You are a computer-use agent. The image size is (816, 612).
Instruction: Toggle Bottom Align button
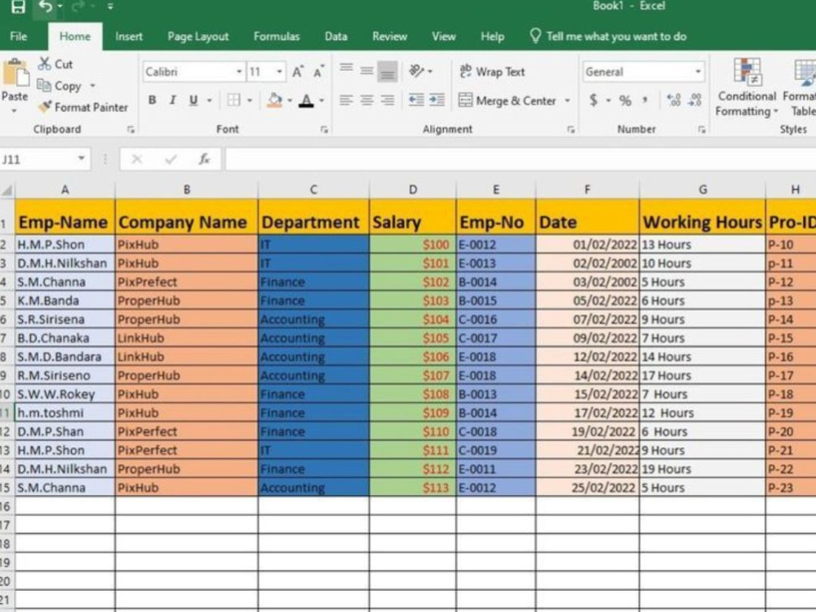387,72
